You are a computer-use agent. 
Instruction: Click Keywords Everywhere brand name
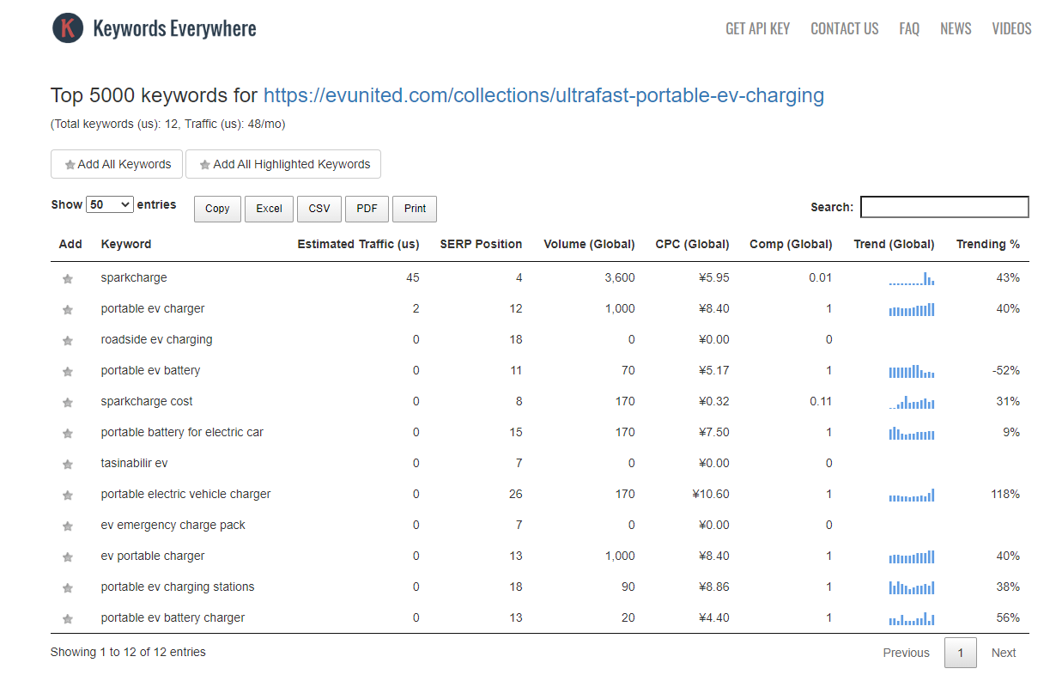[174, 28]
